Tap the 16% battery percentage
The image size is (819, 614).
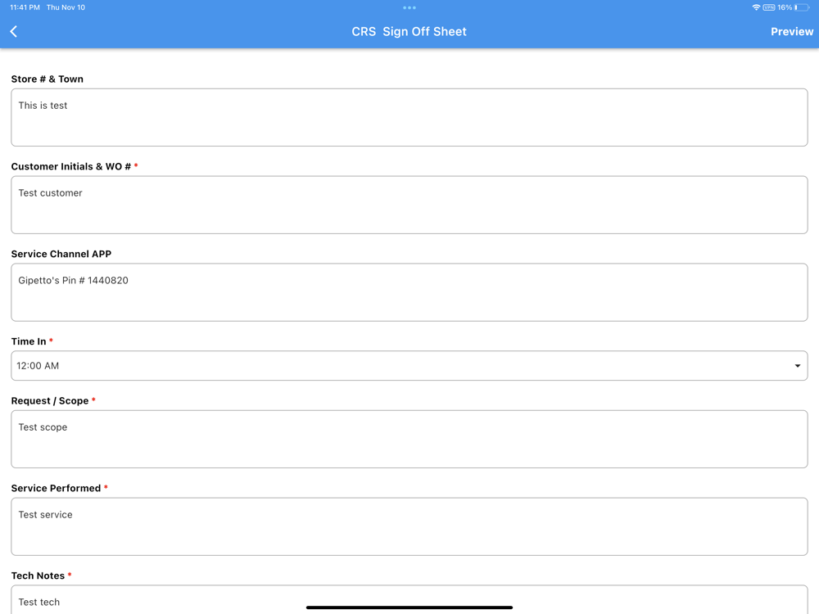click(785, 7)
